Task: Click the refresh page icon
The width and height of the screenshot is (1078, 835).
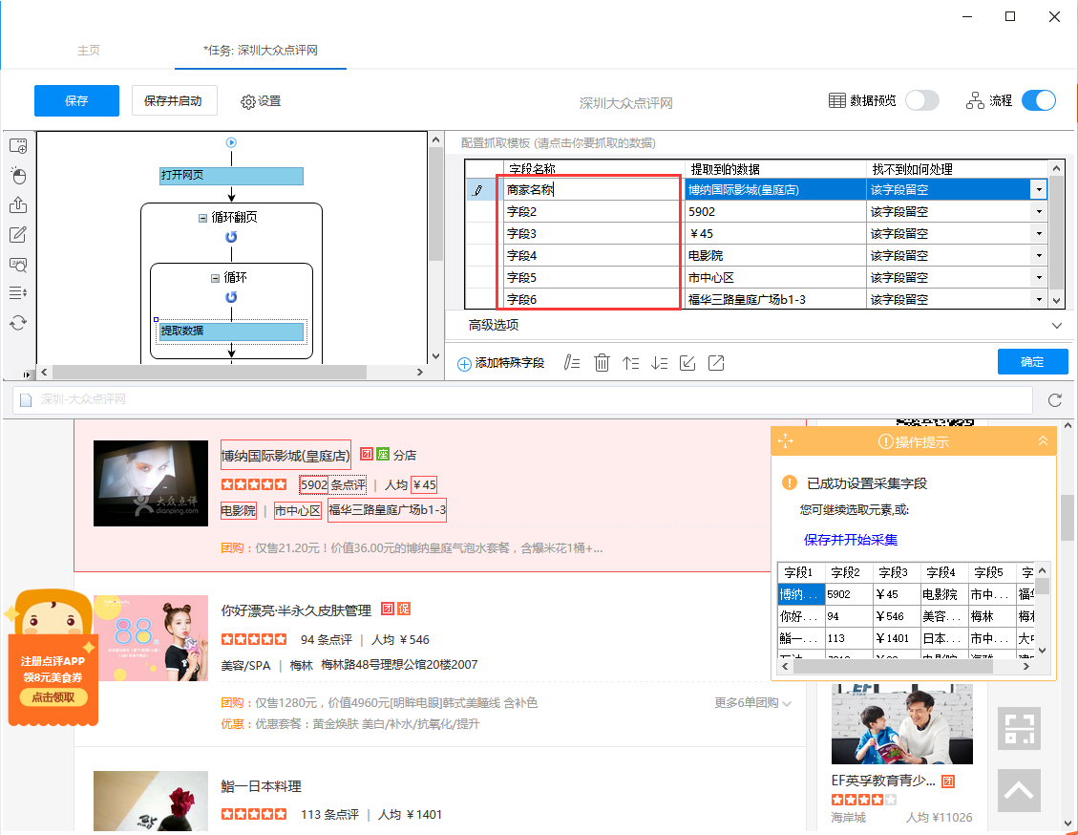Action: (x=1055, y=400)
